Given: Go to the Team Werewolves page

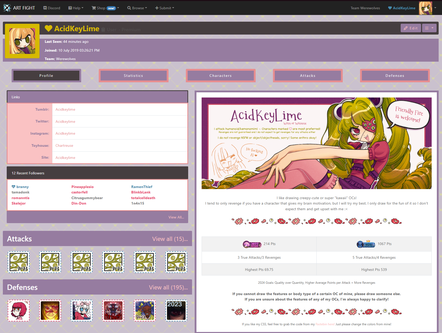Looking at the screenshot, I should pos(365,8).
